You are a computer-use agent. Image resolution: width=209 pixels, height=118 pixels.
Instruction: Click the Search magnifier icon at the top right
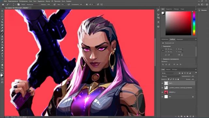199,4
